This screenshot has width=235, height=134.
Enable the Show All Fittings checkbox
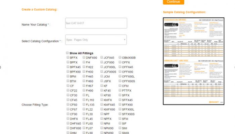pos(68,53)
